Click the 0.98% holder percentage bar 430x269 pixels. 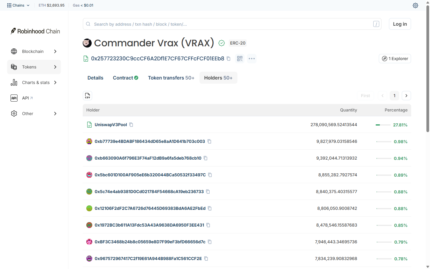pos(384,142)
